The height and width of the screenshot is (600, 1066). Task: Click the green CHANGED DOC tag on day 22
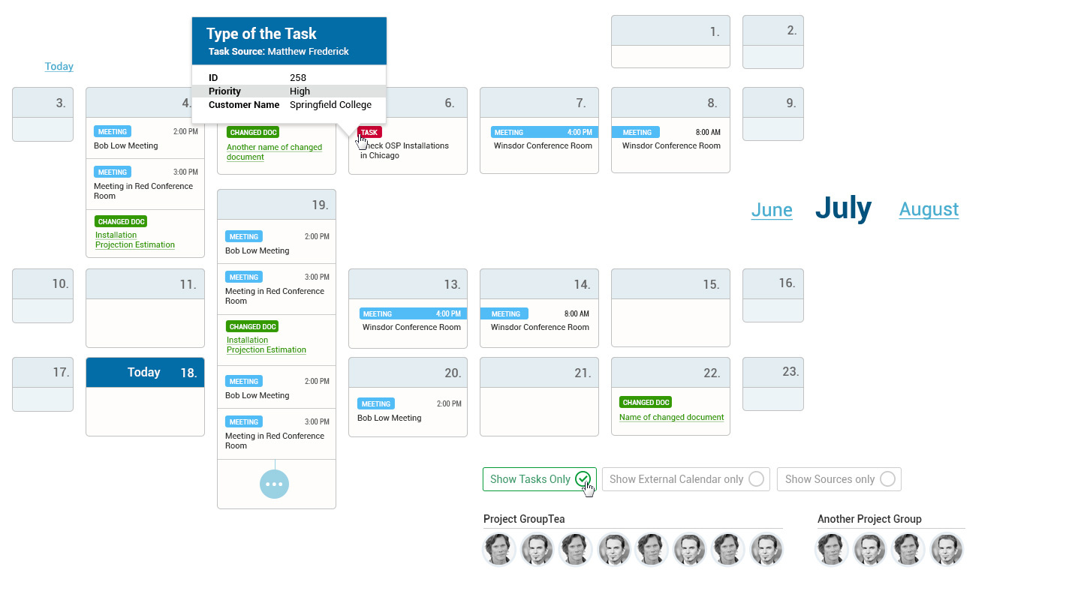645,402
